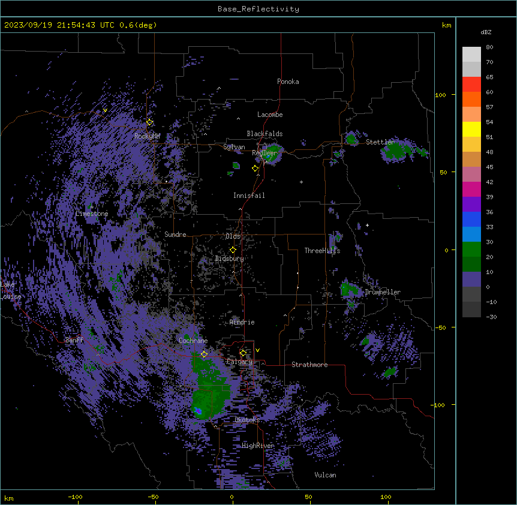Click the -100 tick on bottom axis
This screenshot has height=505, width=517.
[75, 497]
